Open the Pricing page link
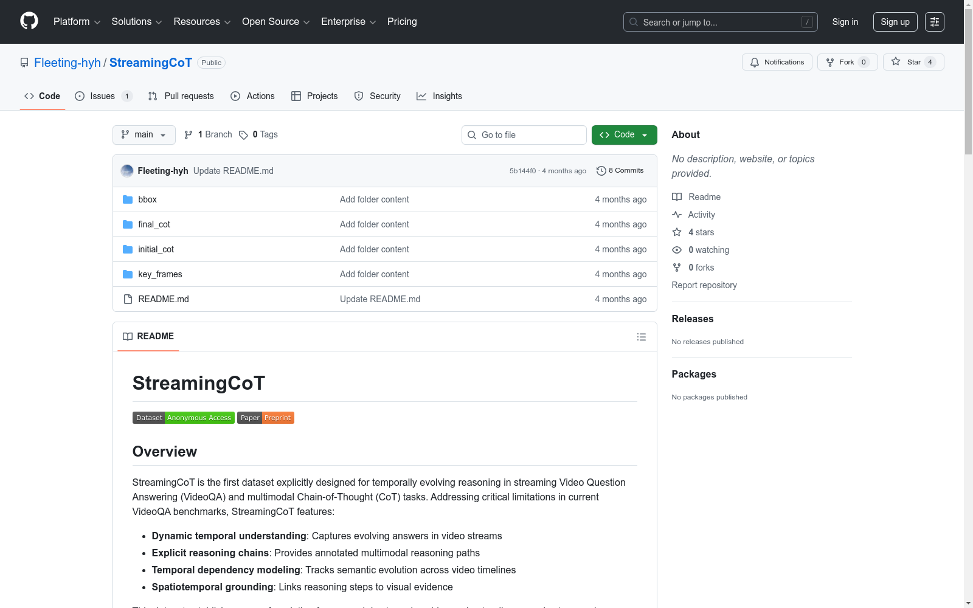Image resolution: width=973 pixels, height=608 pixels. tap(402, 22)
